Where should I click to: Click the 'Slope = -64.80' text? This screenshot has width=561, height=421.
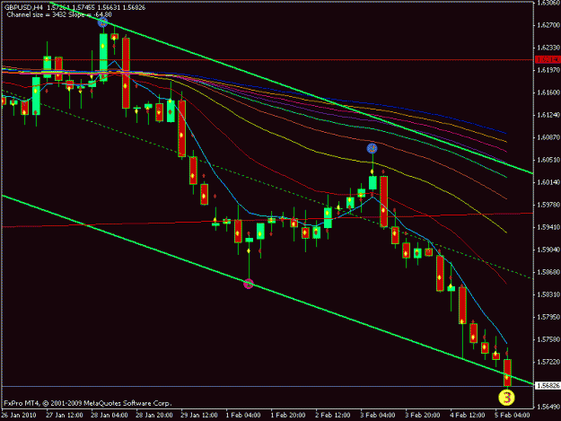(88, 14)
